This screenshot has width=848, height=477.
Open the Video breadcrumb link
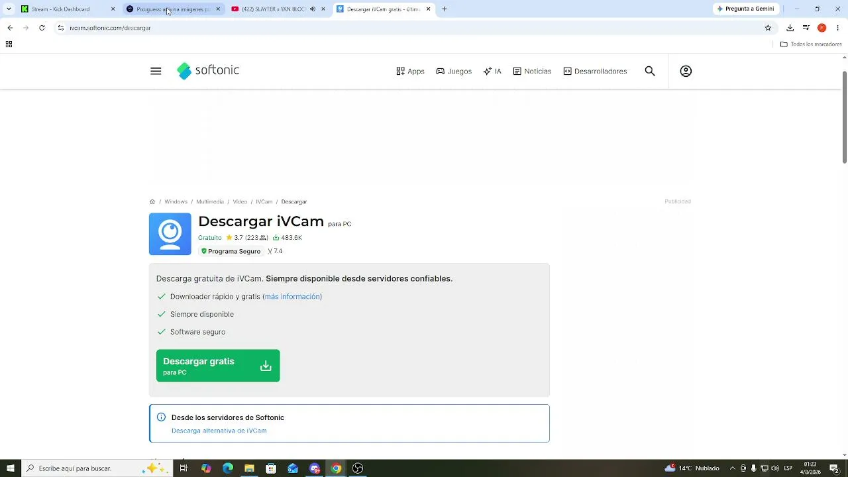(240, 201)
